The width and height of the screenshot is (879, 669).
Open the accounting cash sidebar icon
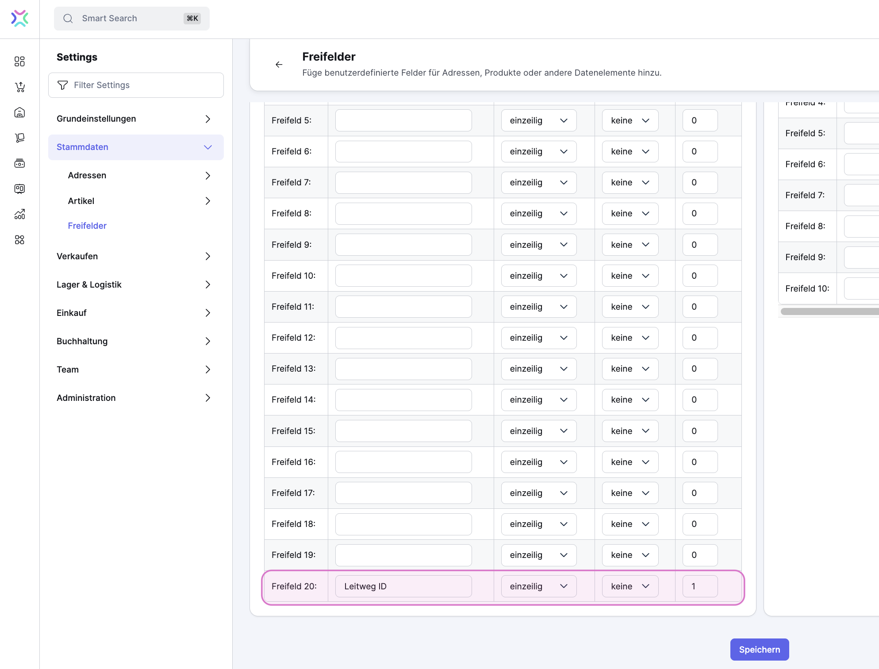19,163
